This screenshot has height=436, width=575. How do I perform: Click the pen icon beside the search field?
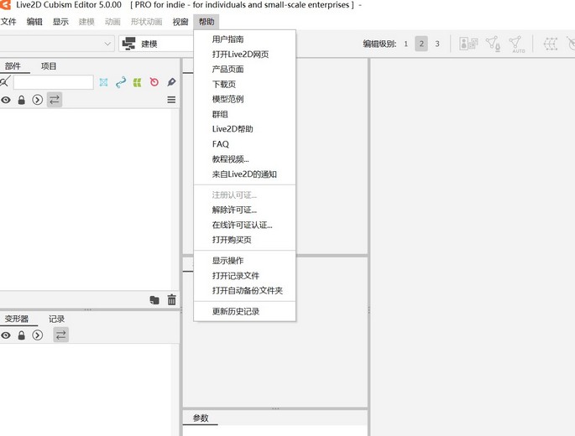[x=171, y=82]
